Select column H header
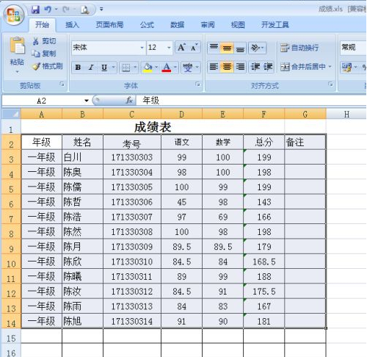Viewport: 367px width, 357px height. [346, 114]
